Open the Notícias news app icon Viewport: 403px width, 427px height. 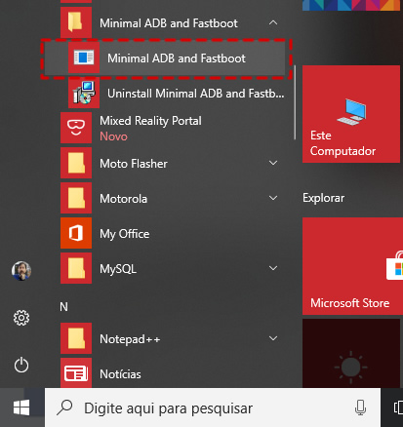76,373
